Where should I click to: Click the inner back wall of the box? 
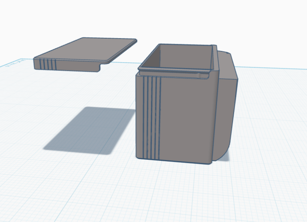pos(185,54)
